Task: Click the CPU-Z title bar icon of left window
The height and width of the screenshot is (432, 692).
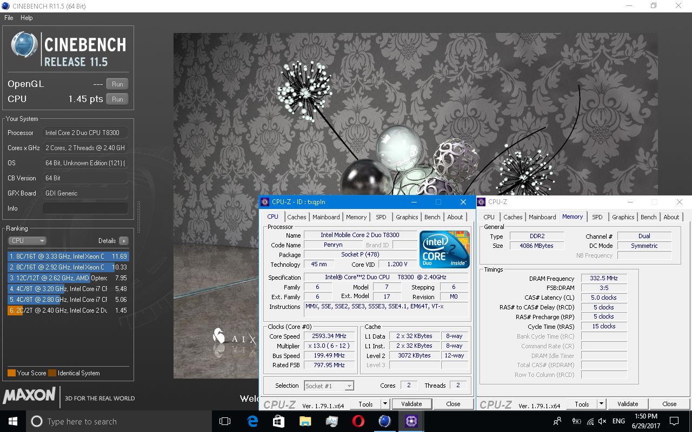Action: (x=265, y=202)
